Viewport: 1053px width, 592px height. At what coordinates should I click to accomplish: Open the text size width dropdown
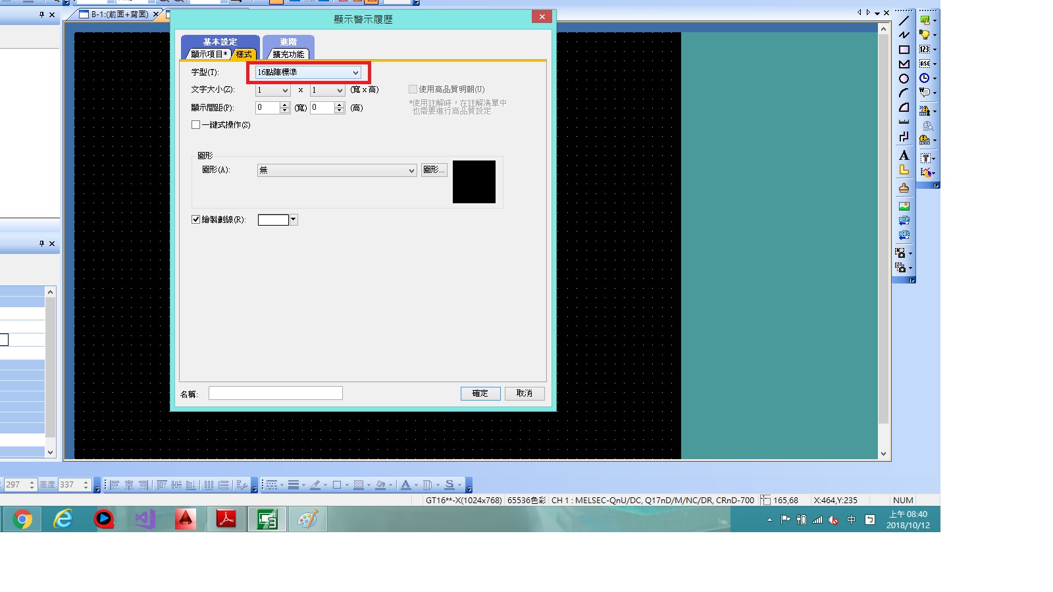(272, 90)
